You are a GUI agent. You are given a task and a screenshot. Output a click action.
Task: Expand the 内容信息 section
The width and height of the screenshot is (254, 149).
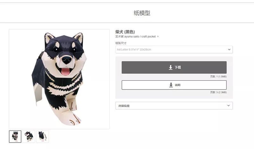click(x=174, y=106)
